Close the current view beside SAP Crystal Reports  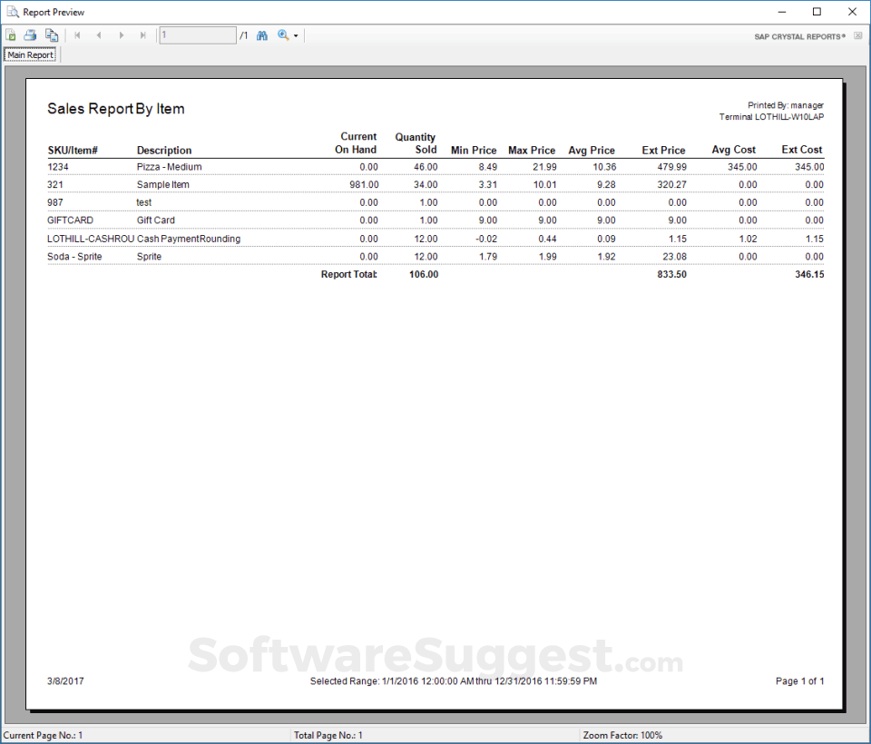point(857,36)
